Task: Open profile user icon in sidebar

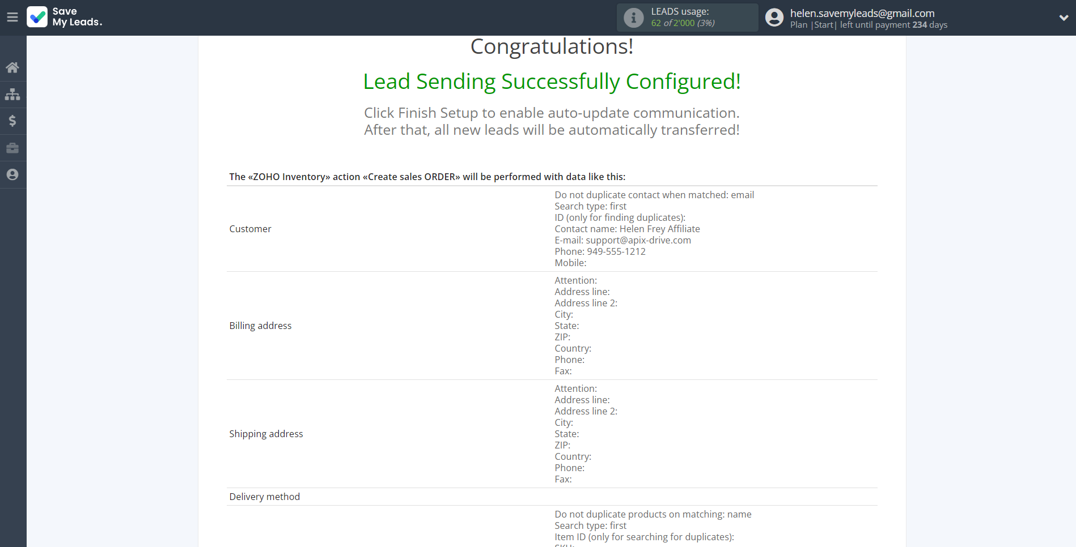Action: (12, 174)
